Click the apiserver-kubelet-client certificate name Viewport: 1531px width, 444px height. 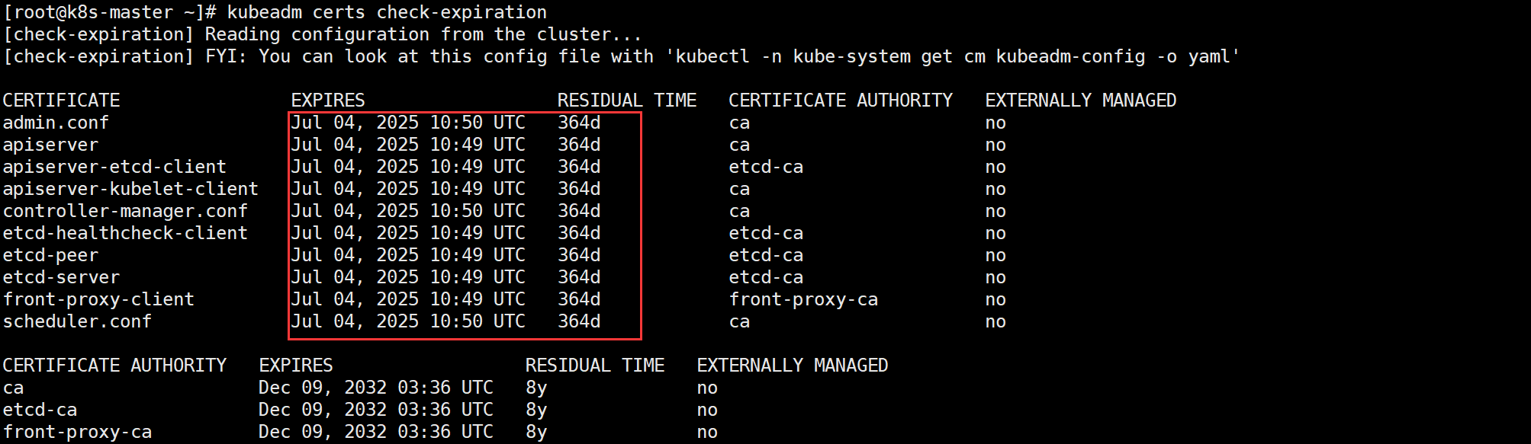(130, 189)
